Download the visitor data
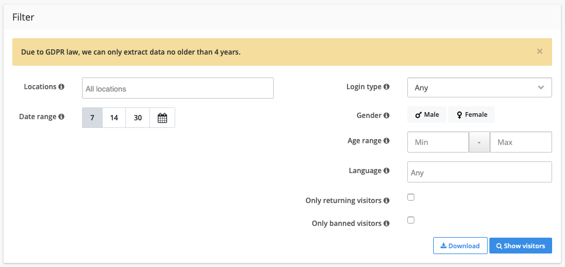565x267 pixels. tap(460, 246)
